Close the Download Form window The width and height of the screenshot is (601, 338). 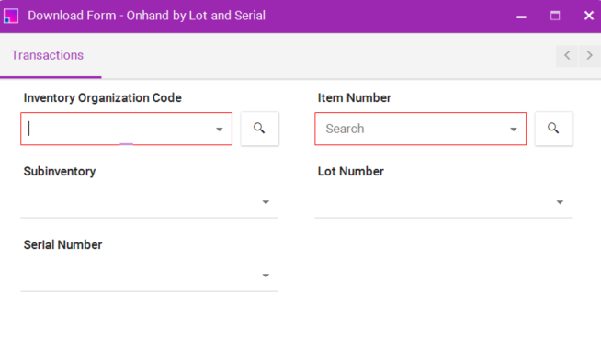coord(589,16)
